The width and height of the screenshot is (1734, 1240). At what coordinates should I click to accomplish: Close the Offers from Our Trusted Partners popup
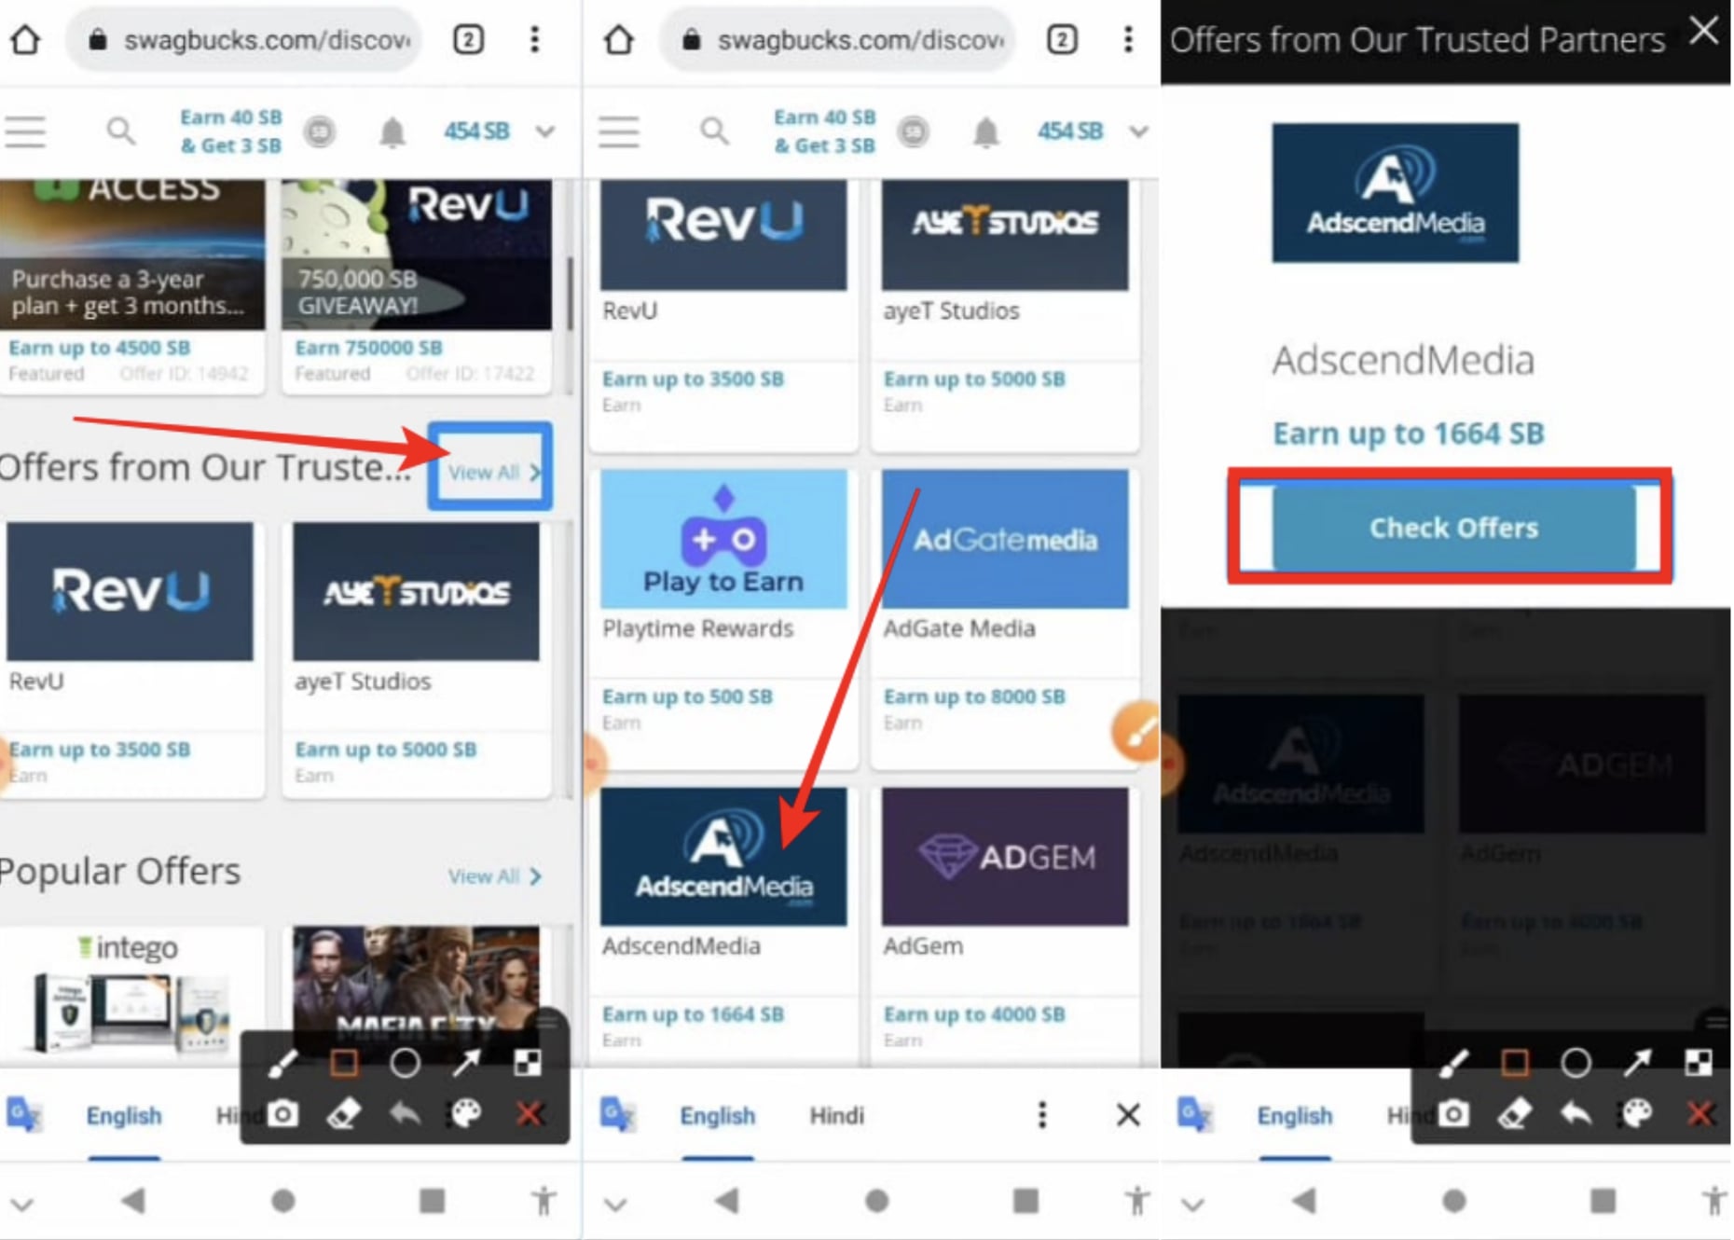pyautogui.click(x=1704, y=32)
